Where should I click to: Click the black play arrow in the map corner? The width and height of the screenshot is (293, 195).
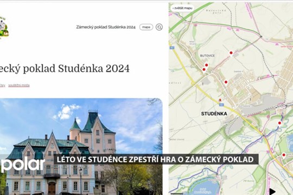tap(272, 191)
